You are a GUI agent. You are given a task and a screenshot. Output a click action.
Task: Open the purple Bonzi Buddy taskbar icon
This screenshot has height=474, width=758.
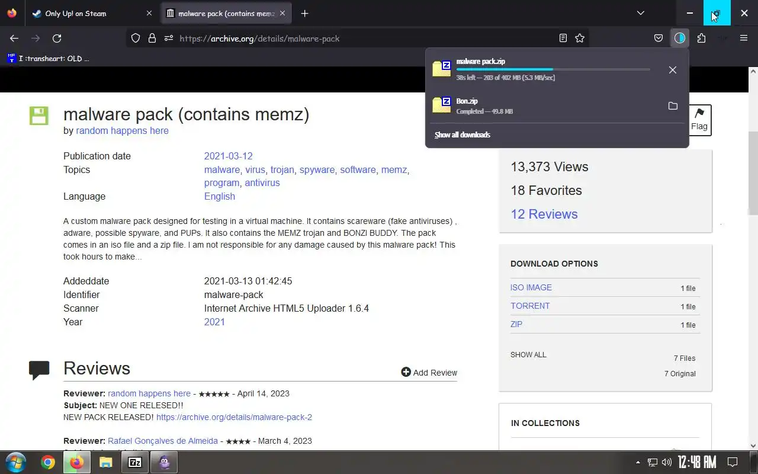(164, 462)
